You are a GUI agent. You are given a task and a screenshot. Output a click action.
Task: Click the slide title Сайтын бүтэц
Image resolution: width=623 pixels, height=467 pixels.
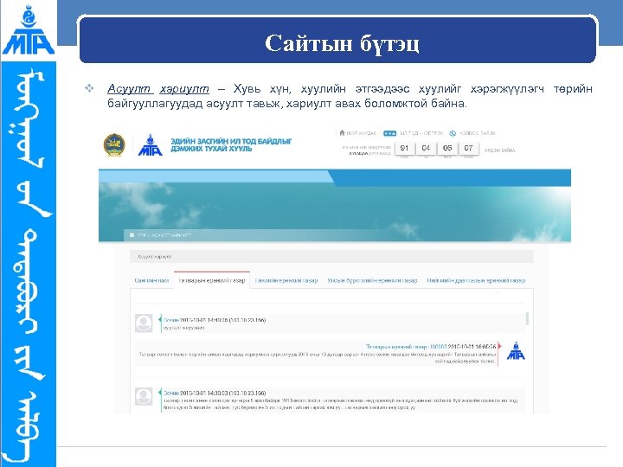pos(342,43)
